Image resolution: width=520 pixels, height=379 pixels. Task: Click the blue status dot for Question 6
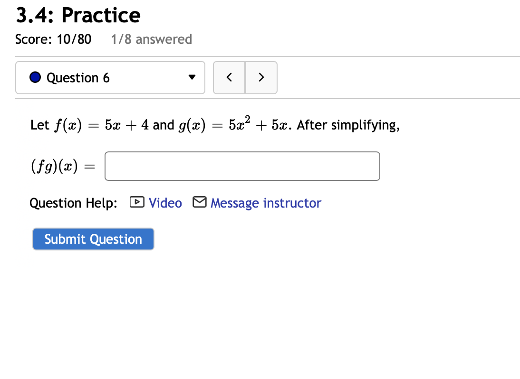pyautogui.click(x=35, y=78)
